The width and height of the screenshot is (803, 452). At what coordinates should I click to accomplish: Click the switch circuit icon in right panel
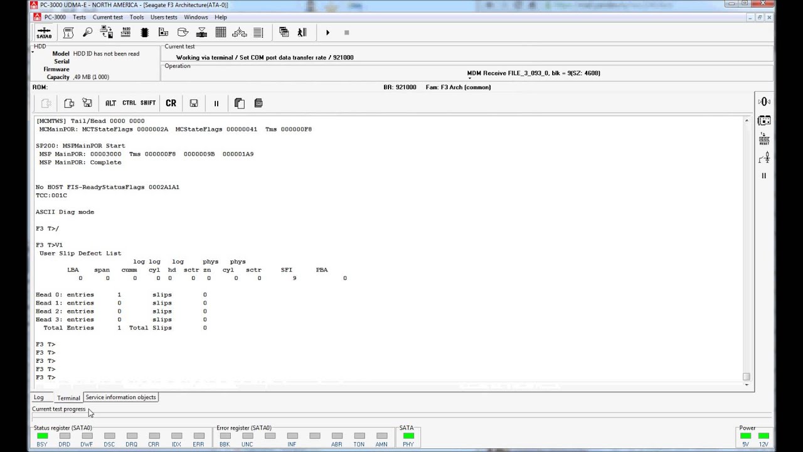click(x=764, y=158)
